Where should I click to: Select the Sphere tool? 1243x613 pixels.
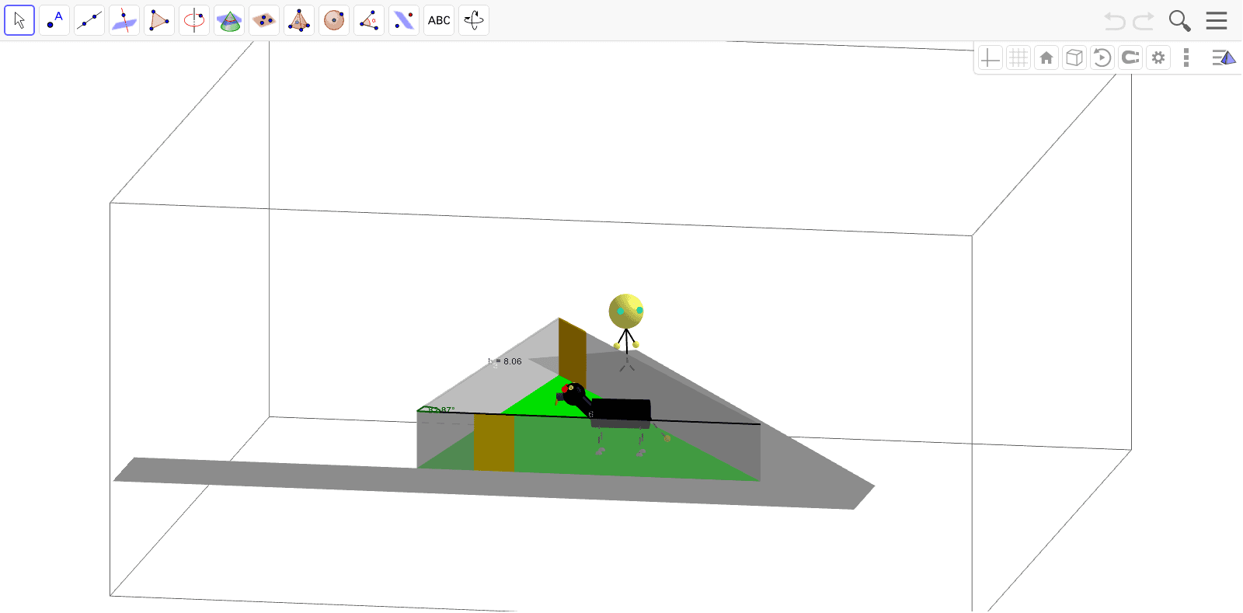pos(334,20)
